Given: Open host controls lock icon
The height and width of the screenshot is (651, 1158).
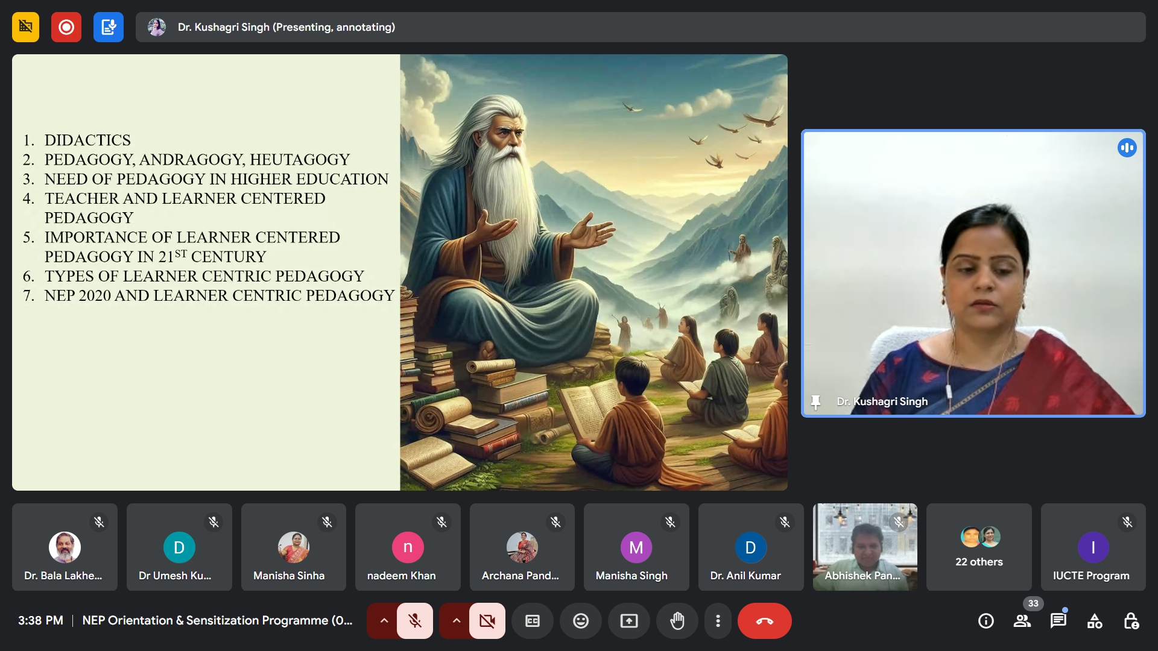Looking at the screenshot, I should point(1131,621).
